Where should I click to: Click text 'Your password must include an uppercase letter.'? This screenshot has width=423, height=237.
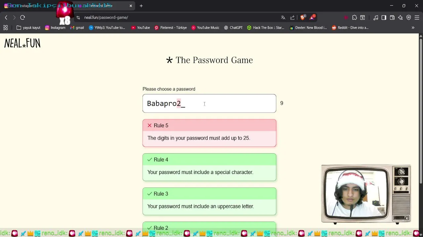click(x=201, y=206)
